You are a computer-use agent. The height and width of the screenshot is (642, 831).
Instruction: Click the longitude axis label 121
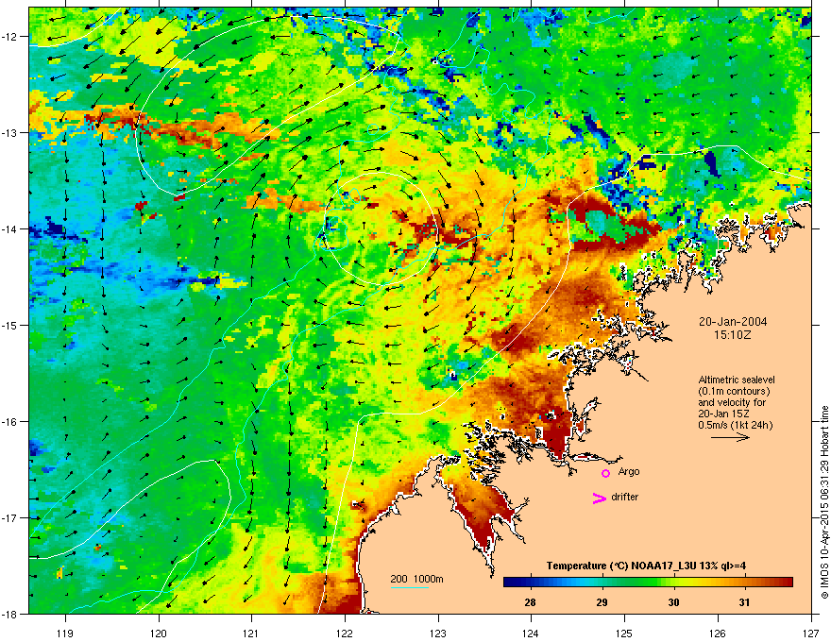pos(251,633)
